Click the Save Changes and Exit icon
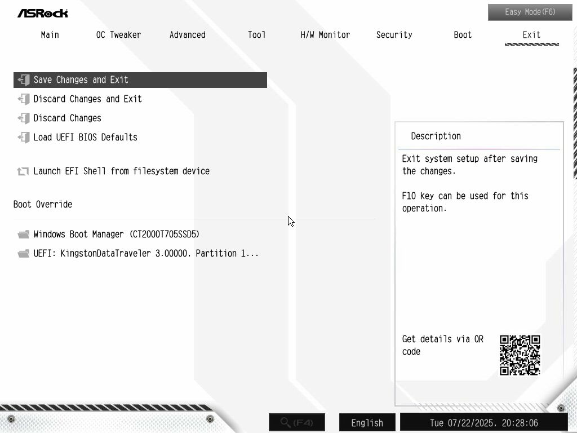Image resolution: width=577 pixels, height=433 pixels. click(x=24, y=80)
